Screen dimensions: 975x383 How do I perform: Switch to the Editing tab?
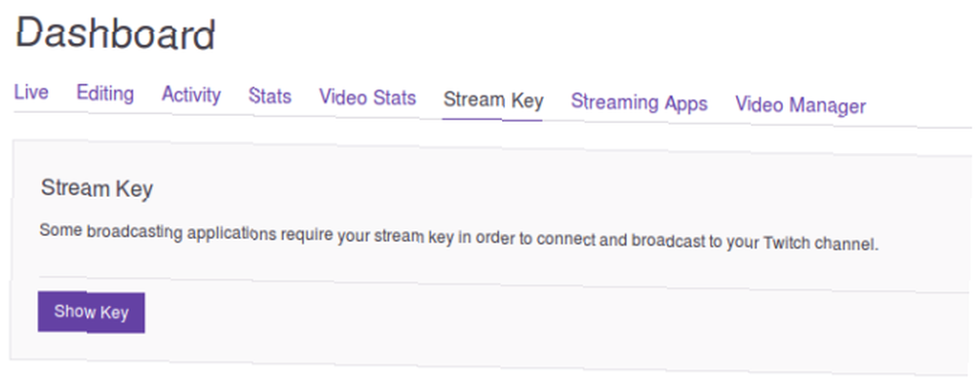click(x=105, y=94)
